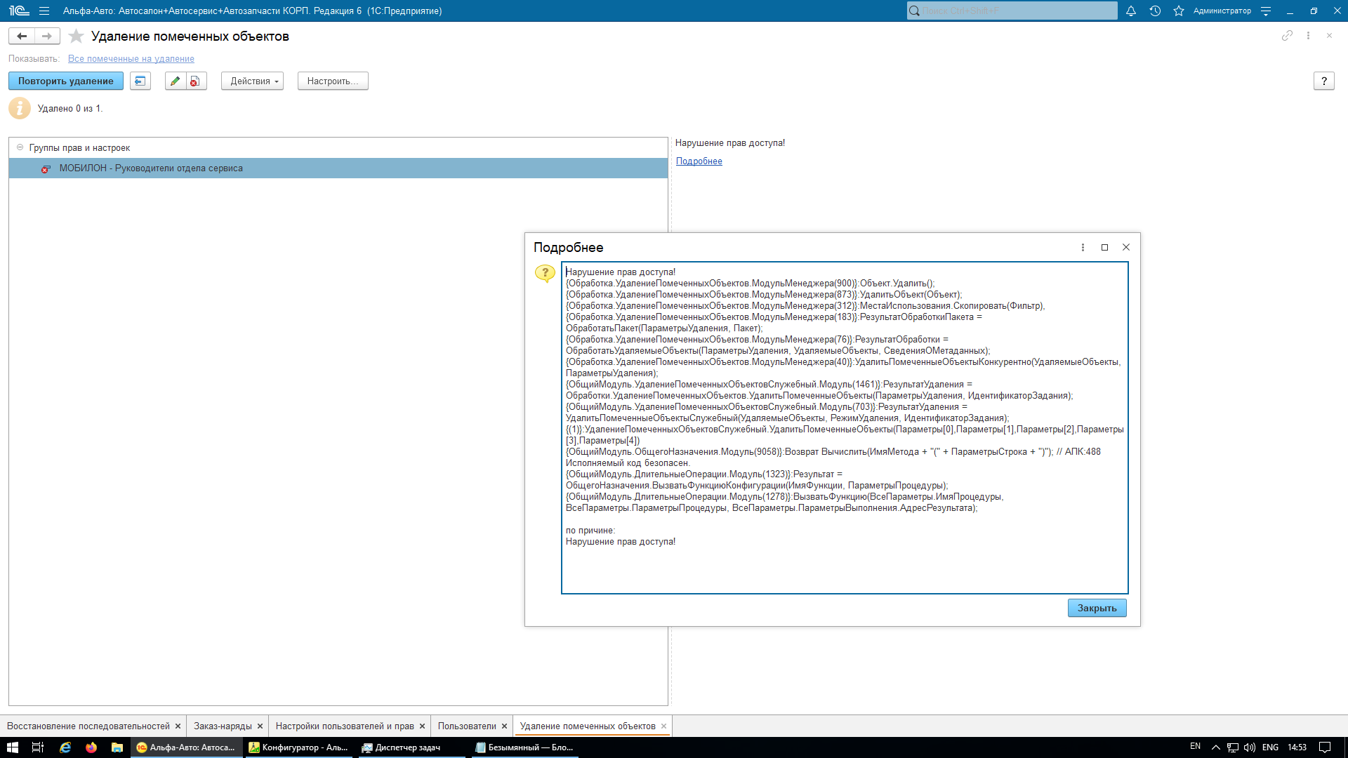Open help with the question mark button

pos(1323,81)
